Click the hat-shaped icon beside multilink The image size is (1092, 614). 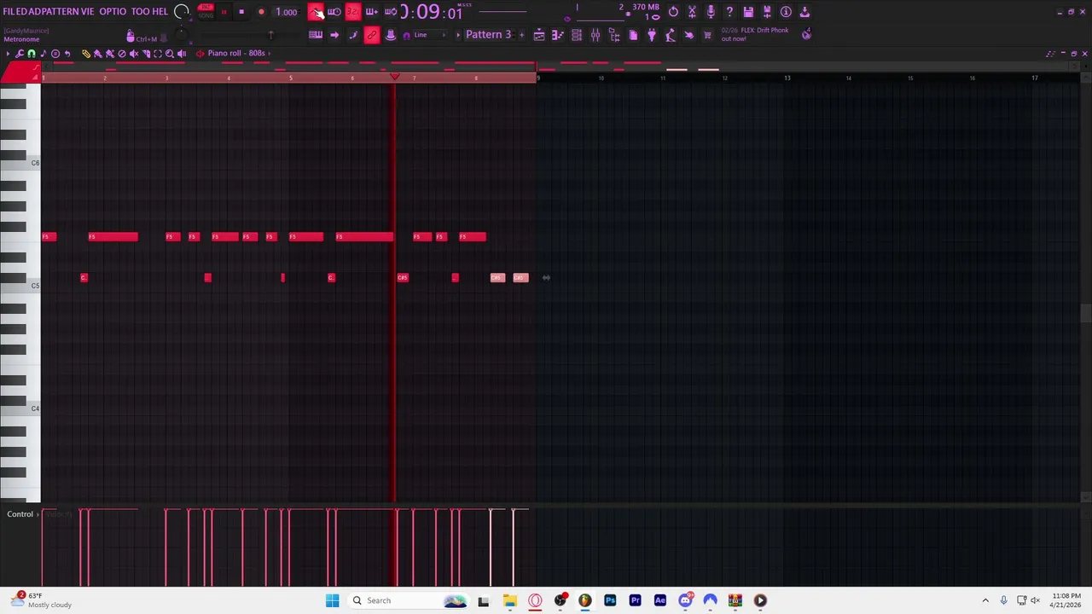[390, 35]
